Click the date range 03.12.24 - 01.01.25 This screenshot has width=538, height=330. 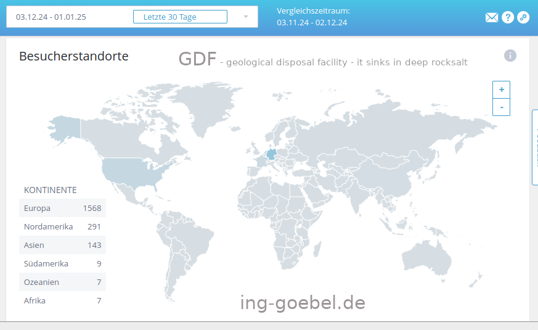[51, 17]
